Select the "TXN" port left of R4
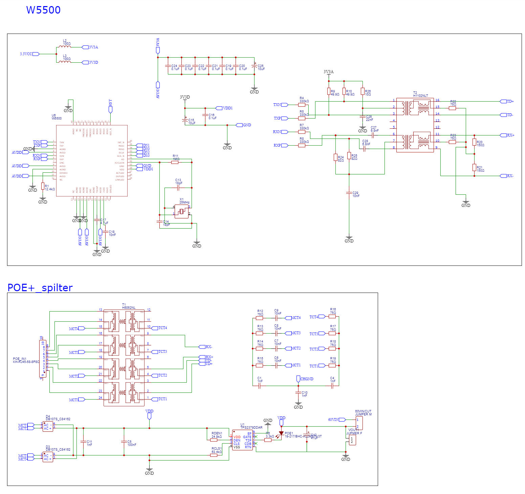525x494 pixels. coord(281,105)
